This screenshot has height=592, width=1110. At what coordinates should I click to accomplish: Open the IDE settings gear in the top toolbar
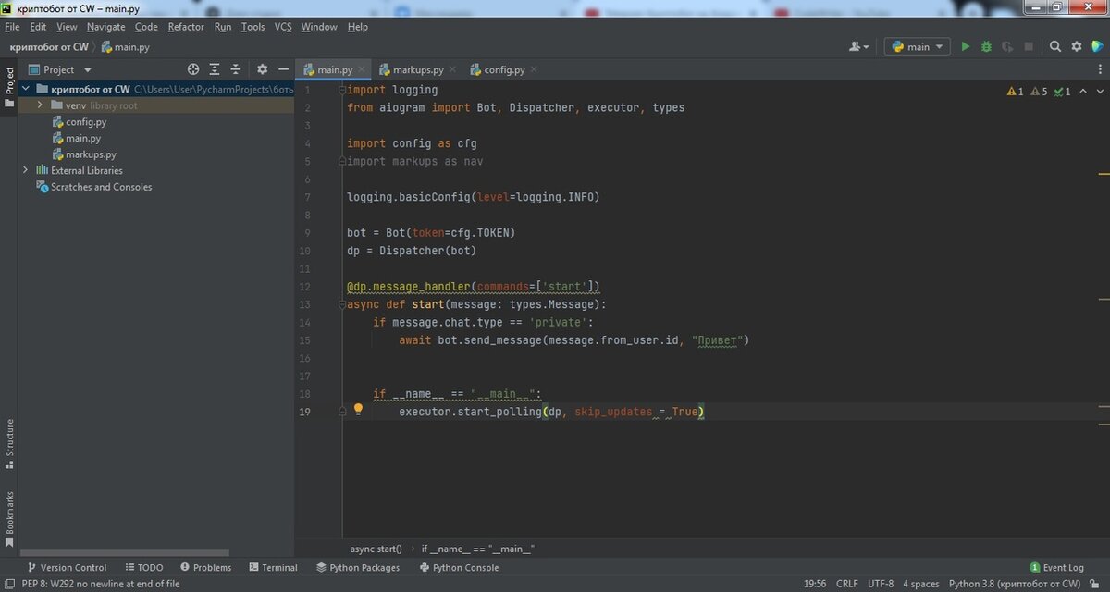click(x=1076, y=46)
